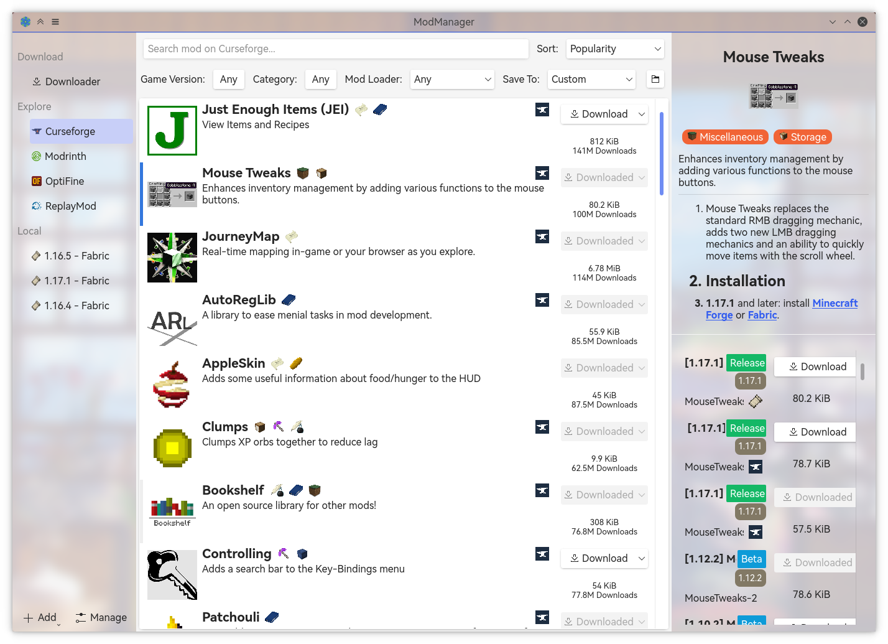Click the Forge anvil icon on AutoRegLib row
Viewport: 888px width, 644px height.
coord(542,300)
